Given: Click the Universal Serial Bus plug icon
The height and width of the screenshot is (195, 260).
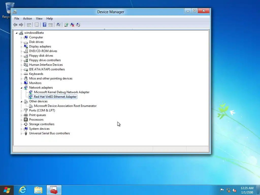Looking at the screenshot, I should pos(26,133).
